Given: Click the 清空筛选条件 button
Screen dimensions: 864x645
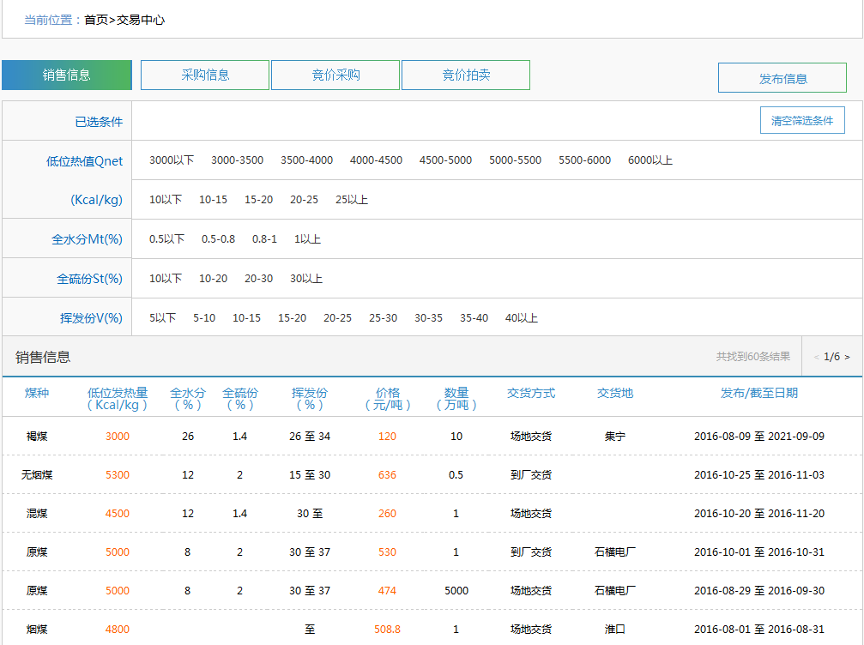Looking at the screenshot, I should click(802, 121).
